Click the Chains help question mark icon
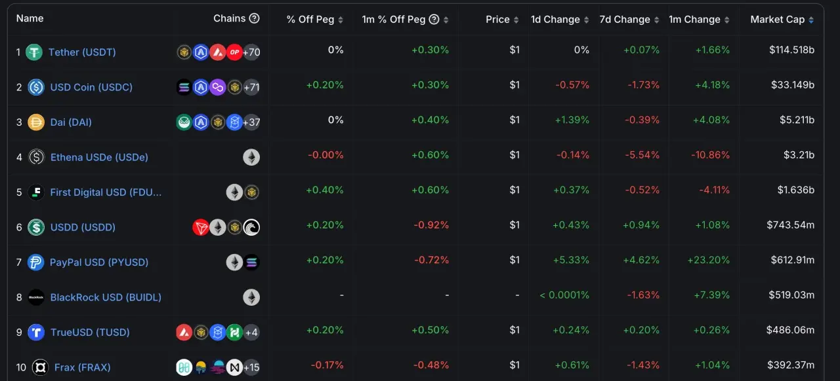Screen dimensions: 840x381 [255, 18]
